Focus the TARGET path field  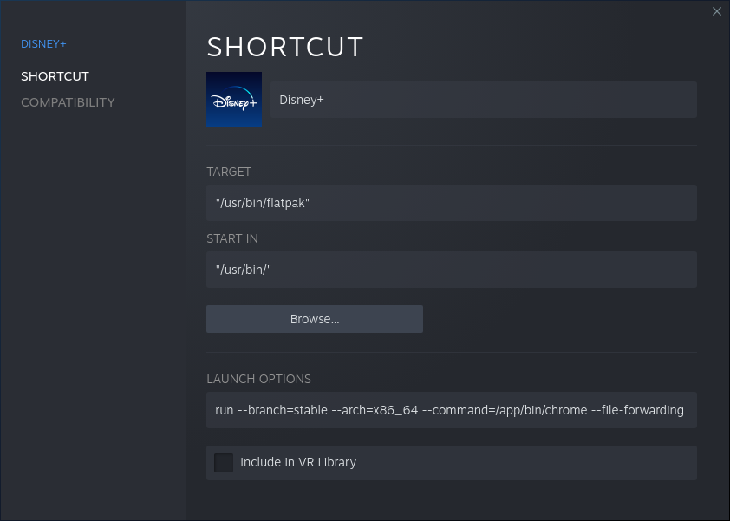pyautogui.click(x=451, y=203)
